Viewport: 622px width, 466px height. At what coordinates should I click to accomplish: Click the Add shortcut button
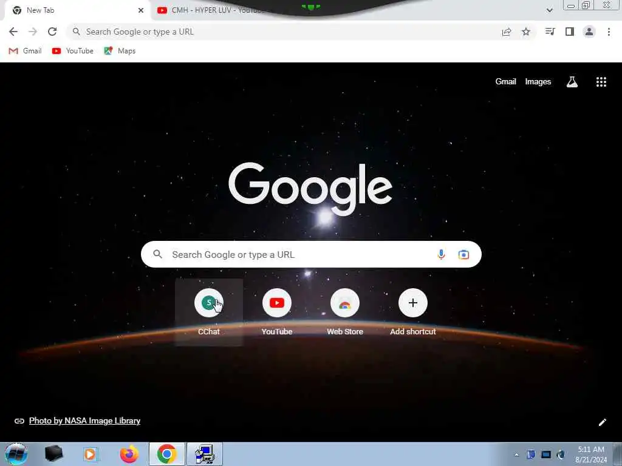412,312
